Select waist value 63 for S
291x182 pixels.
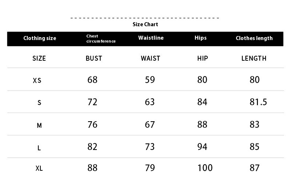[x=150, y=102]
